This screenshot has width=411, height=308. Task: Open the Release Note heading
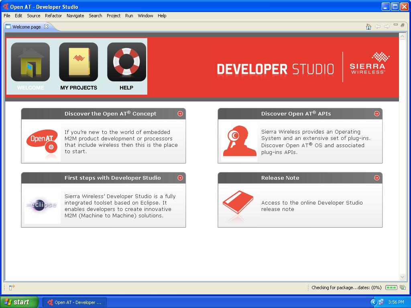click(280, 178)
